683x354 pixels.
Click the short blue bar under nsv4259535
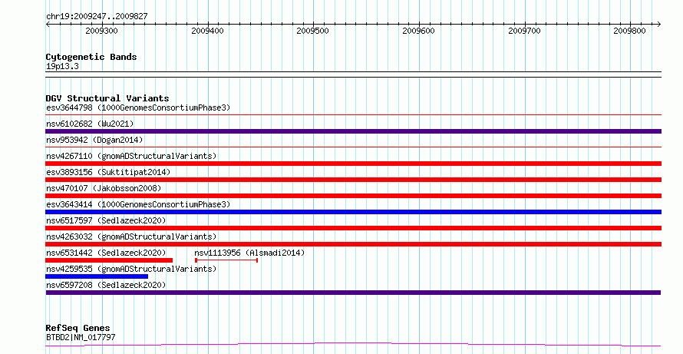coord(97,276)
